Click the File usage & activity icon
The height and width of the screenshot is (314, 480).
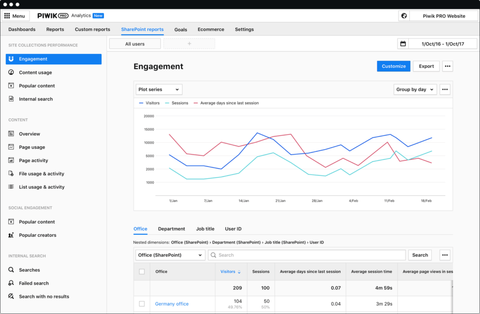click(11, 173)
